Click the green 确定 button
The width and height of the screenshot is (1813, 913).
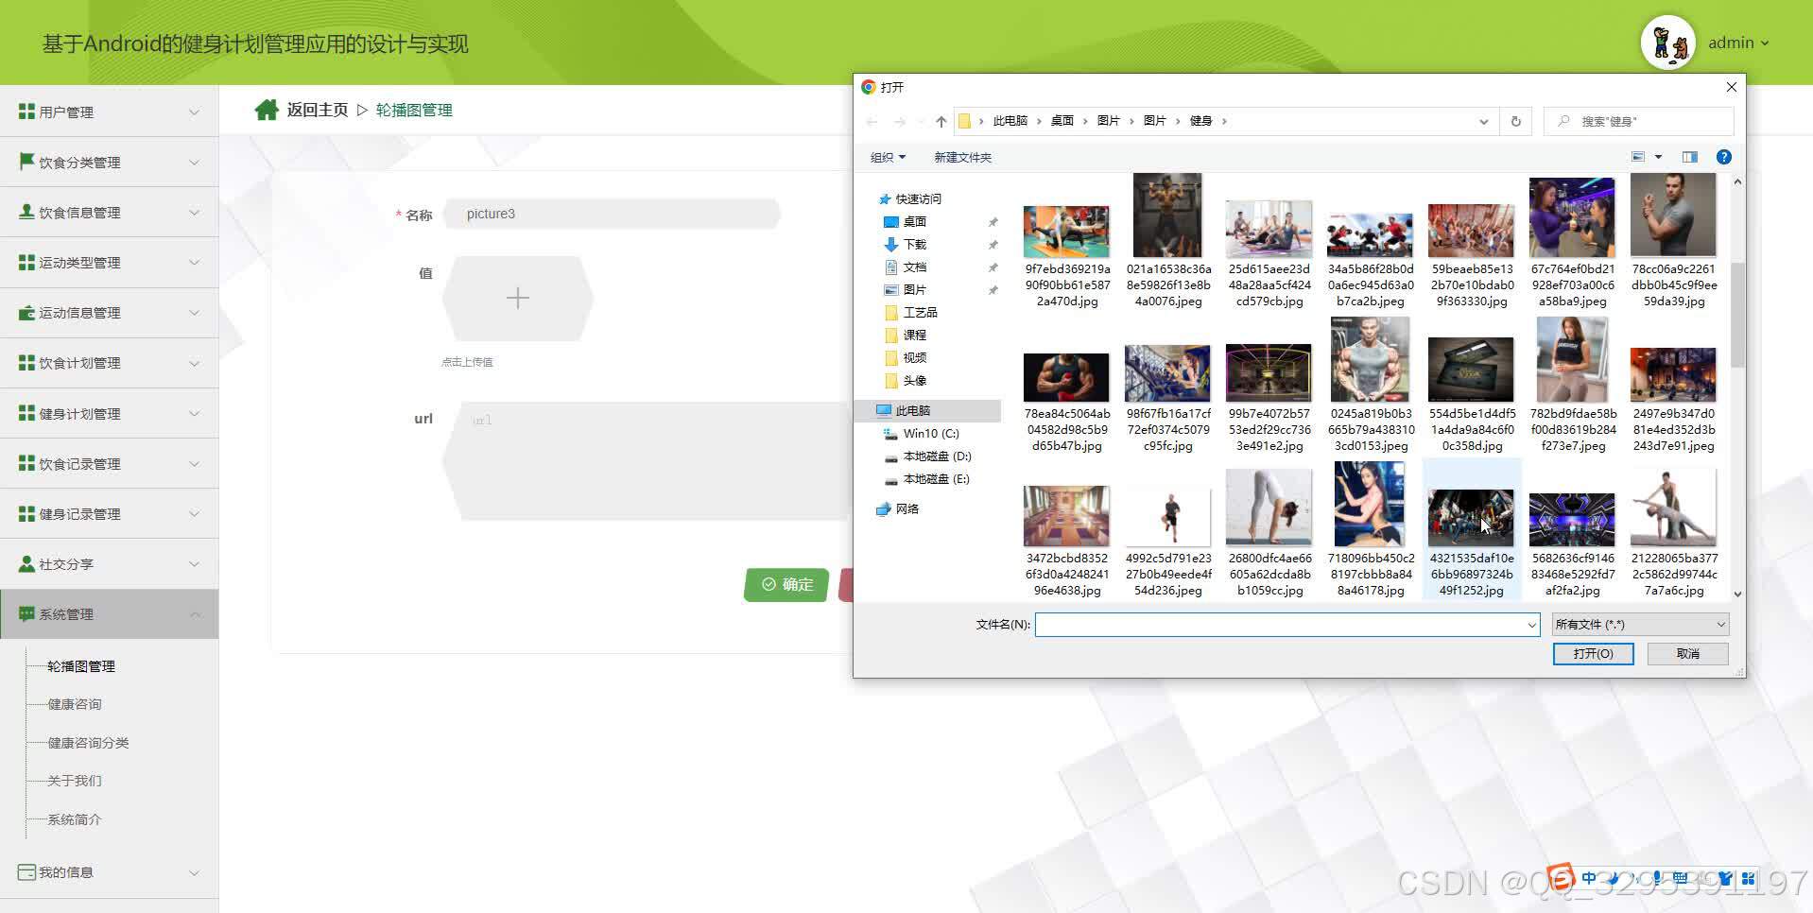click(787, 584)
